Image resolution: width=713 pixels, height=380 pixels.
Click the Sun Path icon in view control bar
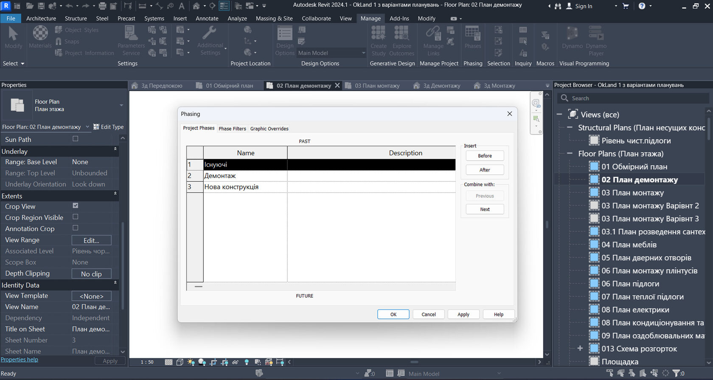191,362
